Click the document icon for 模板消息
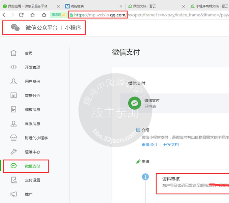 click(13, 110)
